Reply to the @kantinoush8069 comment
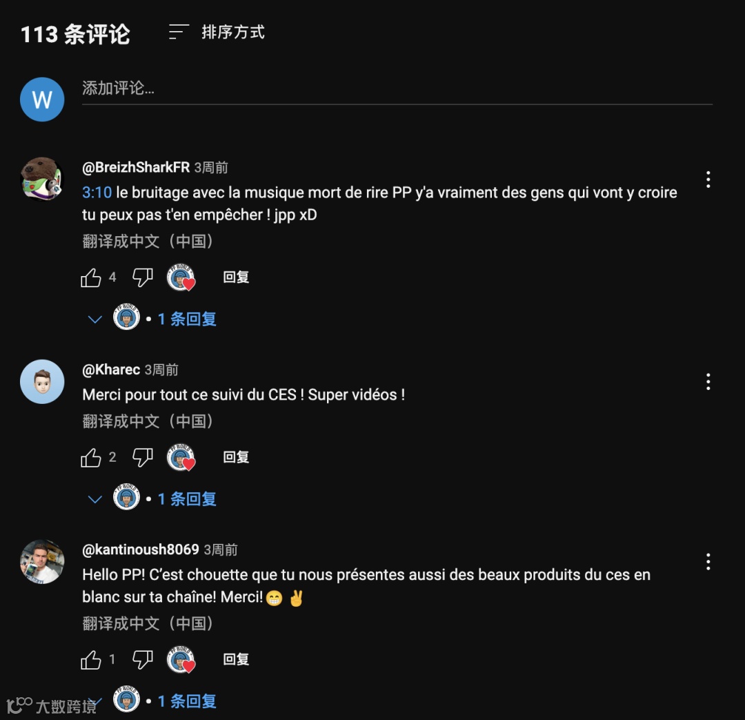Screen dimensions: 745x720 [236, 660]
